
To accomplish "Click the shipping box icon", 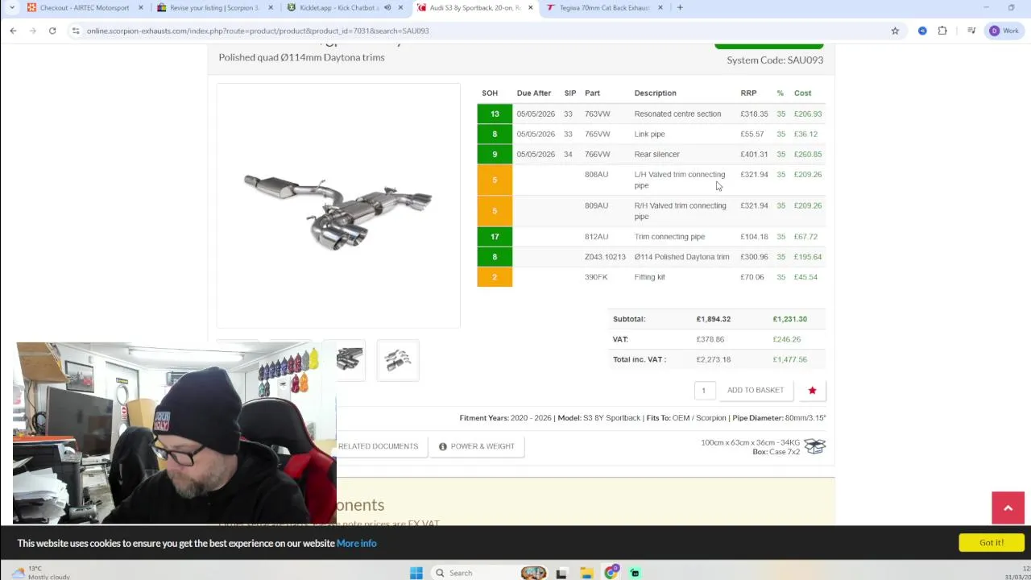I will 815,446.
